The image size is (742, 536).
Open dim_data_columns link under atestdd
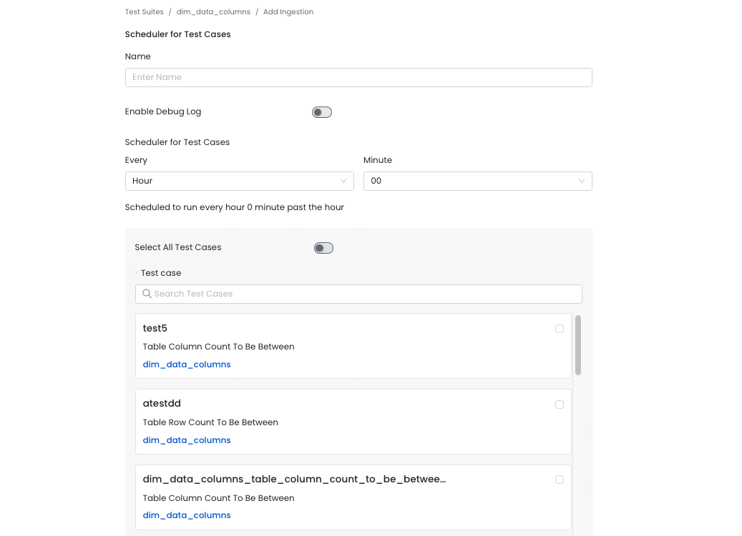pos(187,440)
